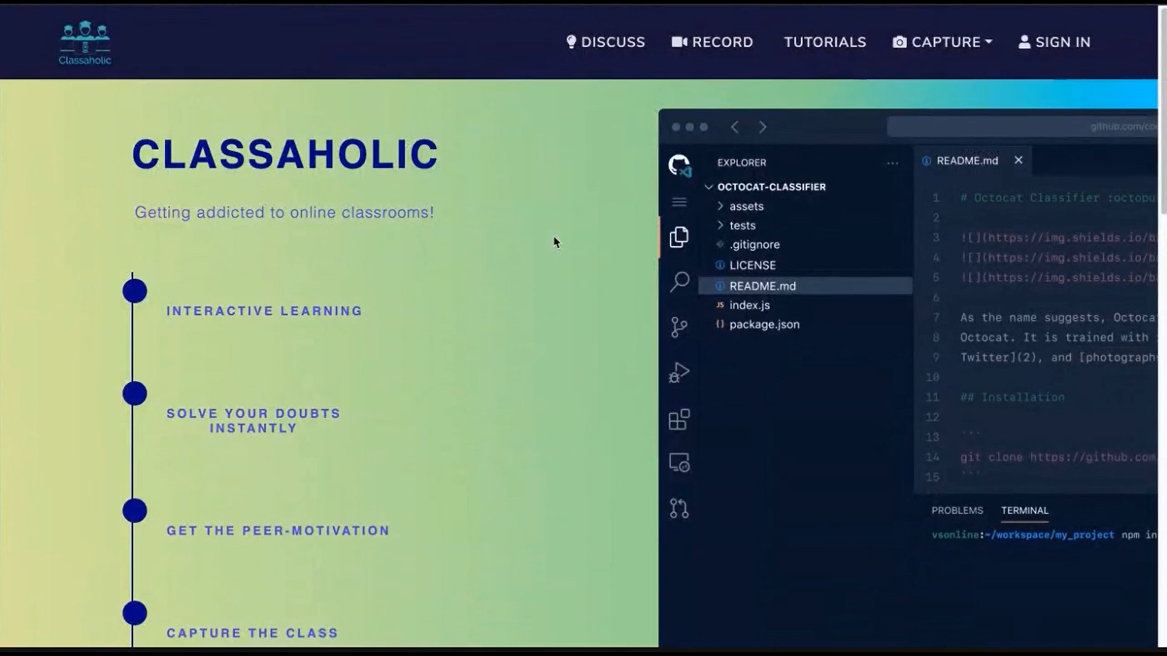The height and width of the screenshot is (656, 1167).
Task: Expand the tests folder
Action: coord(742,225)
